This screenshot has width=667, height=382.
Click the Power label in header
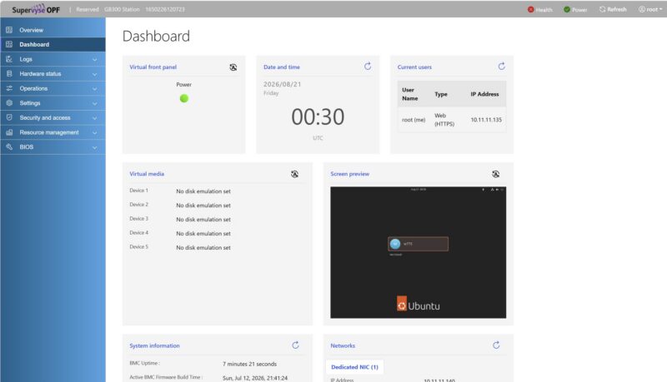point(579,10)
